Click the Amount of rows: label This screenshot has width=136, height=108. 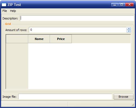coord(16,30)
